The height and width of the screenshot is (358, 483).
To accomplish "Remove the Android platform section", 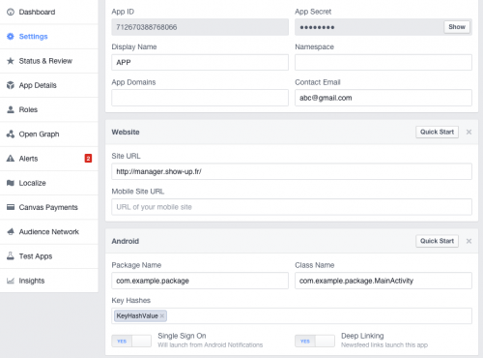I will pos(469,241).
